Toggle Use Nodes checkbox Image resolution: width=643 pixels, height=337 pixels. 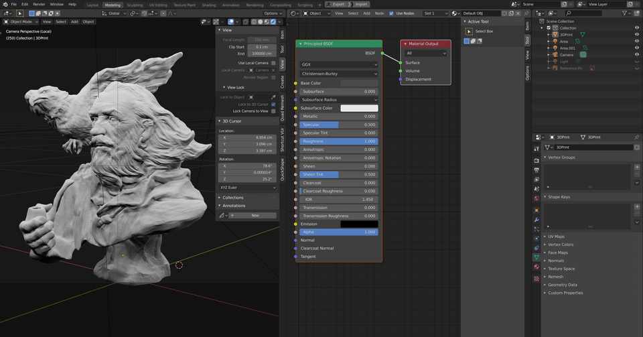pyautogui.click(x=391, y=13)
